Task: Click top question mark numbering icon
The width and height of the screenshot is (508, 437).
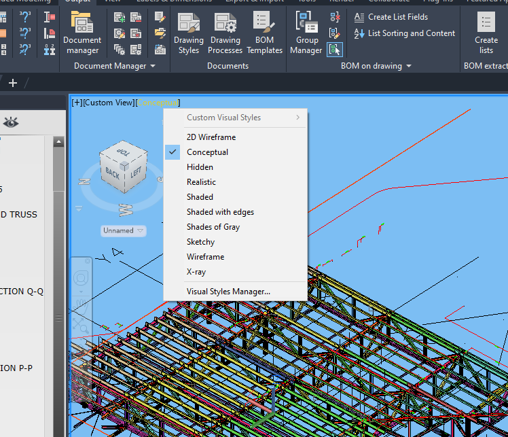Action: (x=24, y=16)
